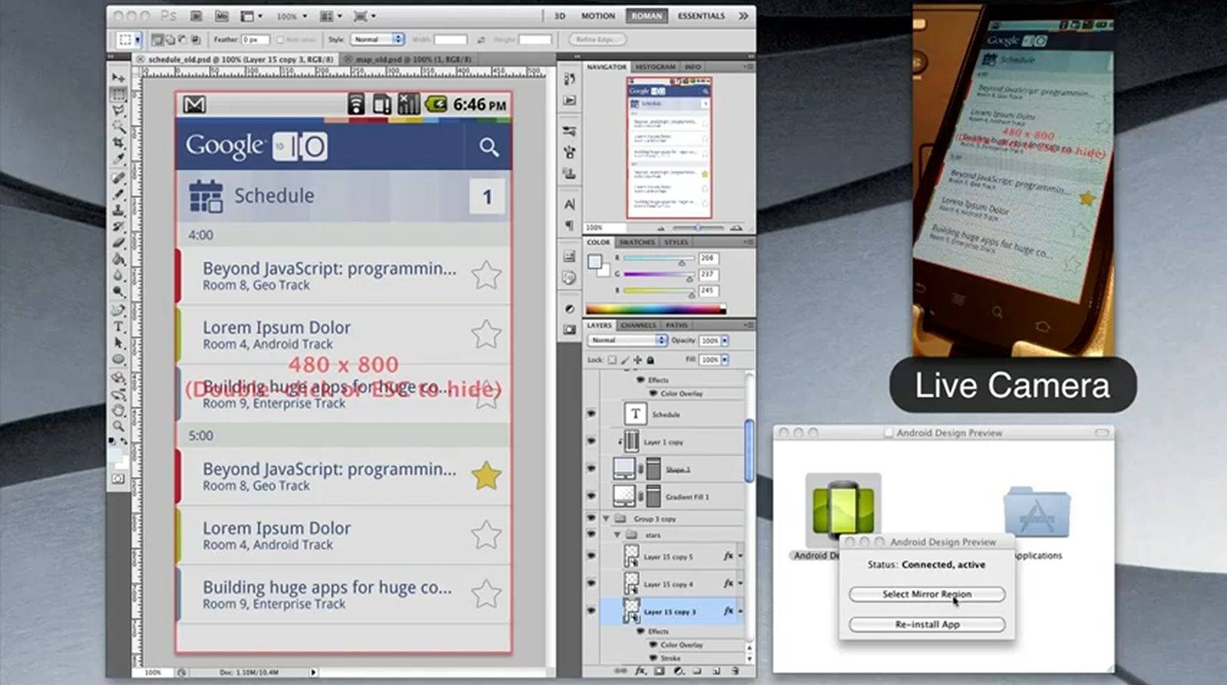Screen dimensions: 1227x685
Task: Choose the Essentials workspace
Action: click(x=701, y=15)
